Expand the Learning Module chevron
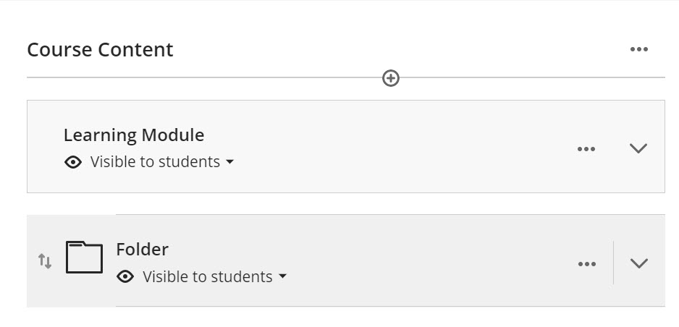 point(638,148)
